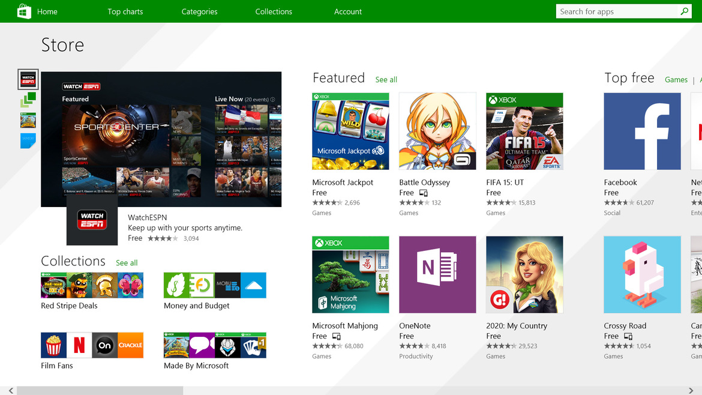Screen dimensions: 702x395
Task: Open Microsoft Jackpot app icon
Action: (x=350, y=131)
